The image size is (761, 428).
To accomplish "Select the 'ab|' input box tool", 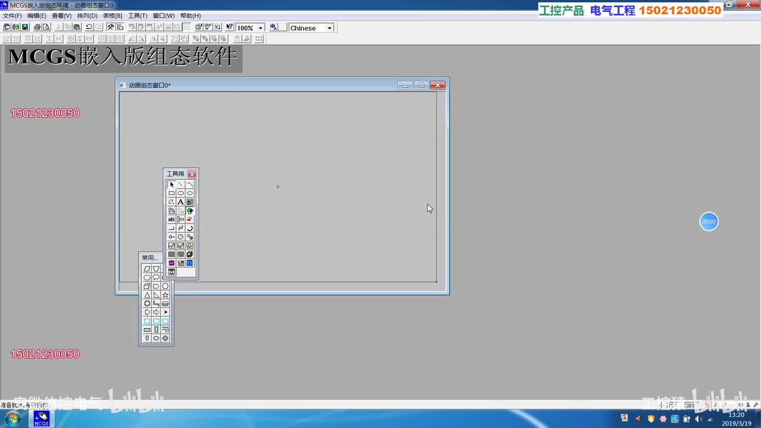I will [x=172, y=219].
